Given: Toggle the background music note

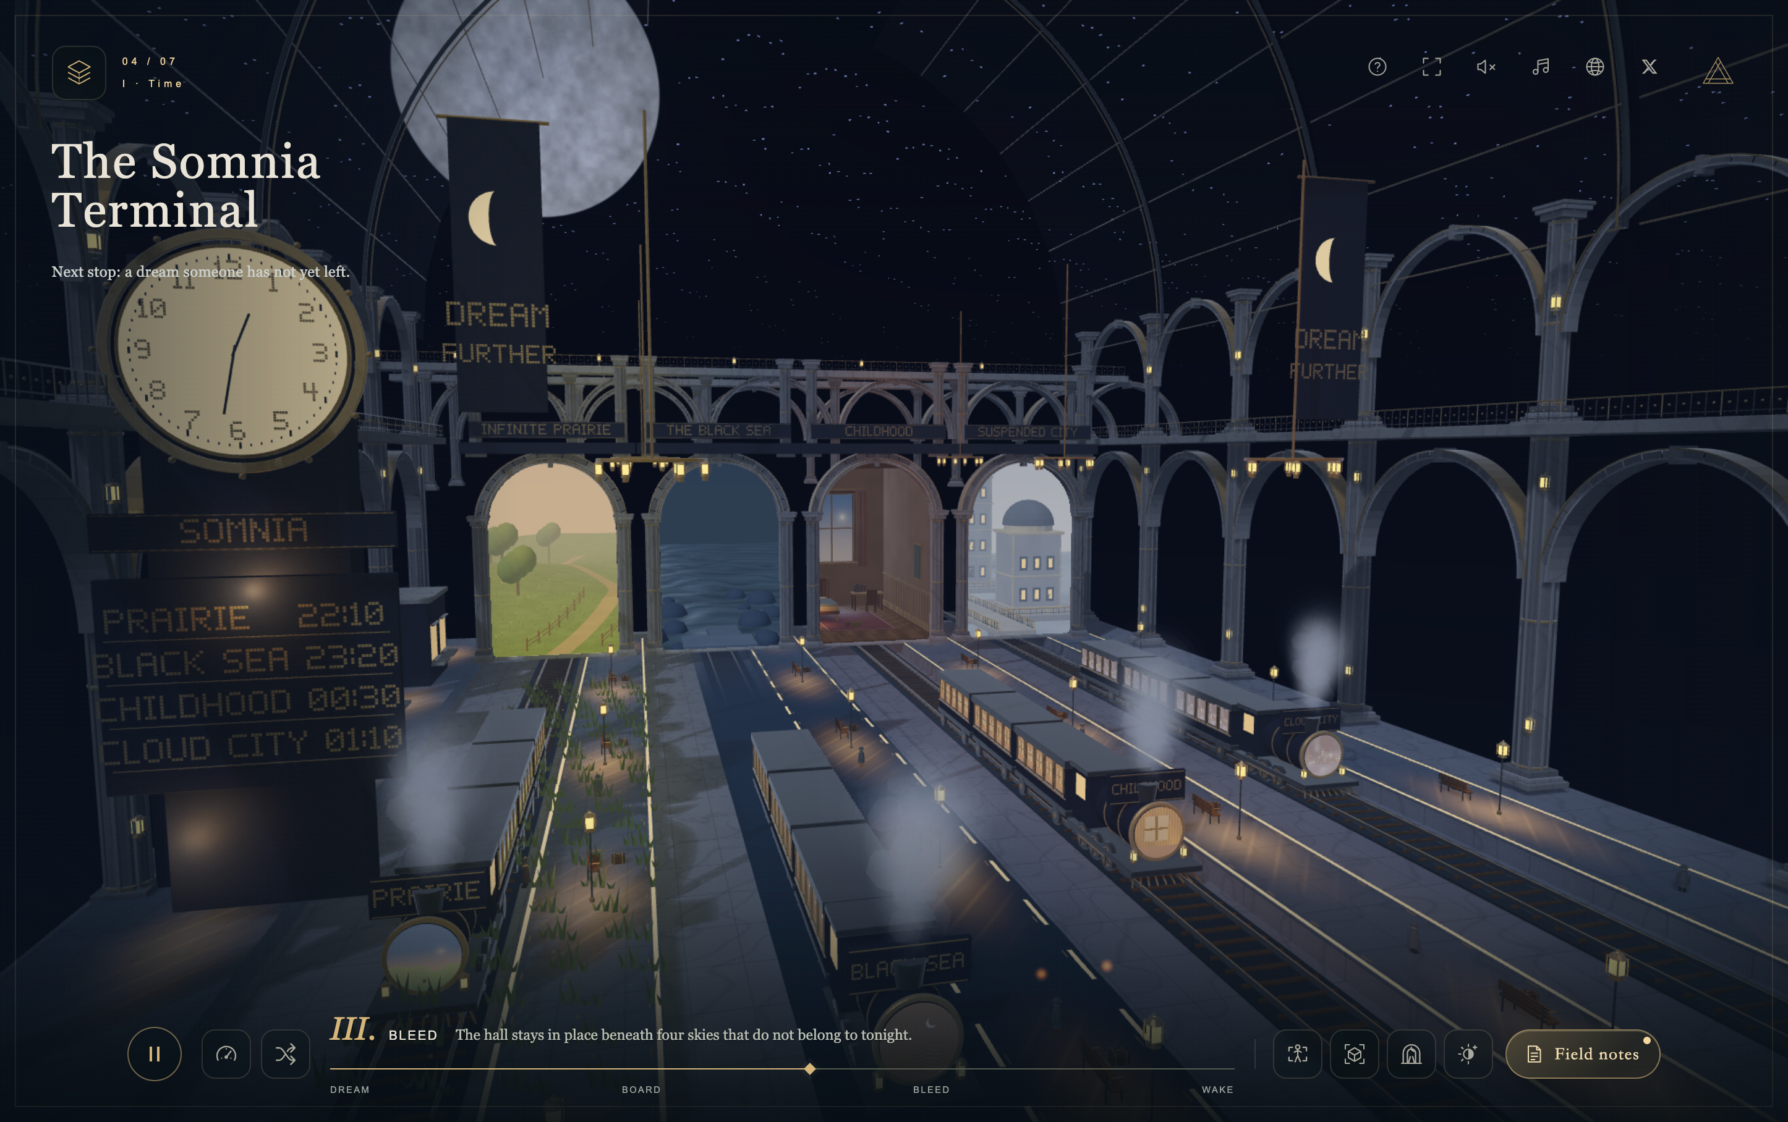Looking at the screenshot, I should 1541,67.
